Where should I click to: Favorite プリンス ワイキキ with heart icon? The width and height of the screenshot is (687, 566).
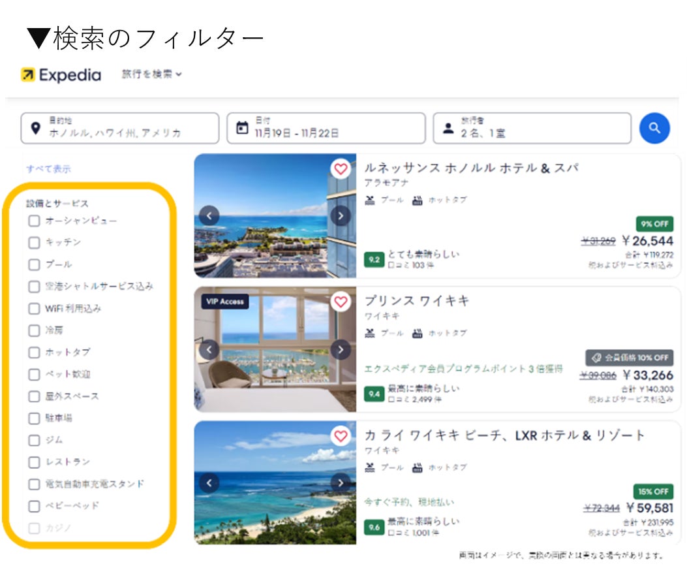(x=341, y=302)
